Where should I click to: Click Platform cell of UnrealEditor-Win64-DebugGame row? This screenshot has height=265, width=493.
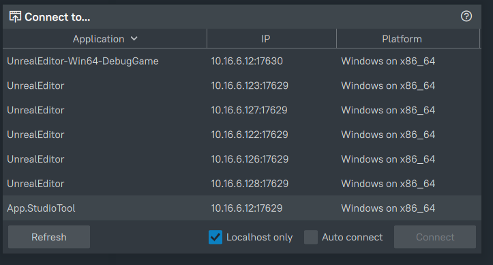coord(388,61)
